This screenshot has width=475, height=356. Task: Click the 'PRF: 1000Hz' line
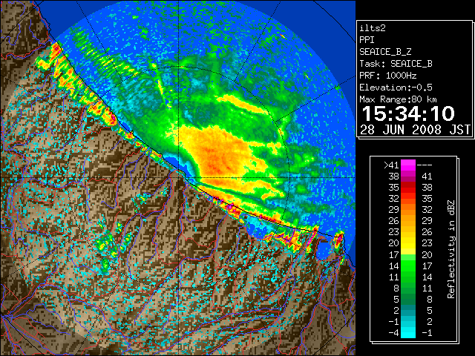[388, 76]
